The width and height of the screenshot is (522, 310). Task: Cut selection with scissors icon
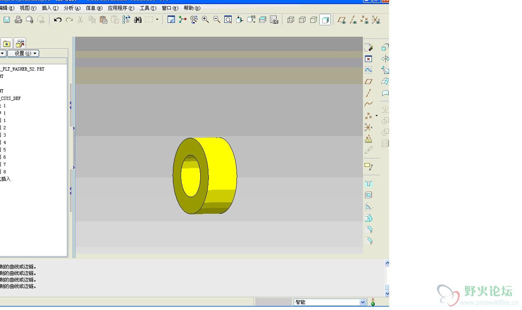(81, 20)
